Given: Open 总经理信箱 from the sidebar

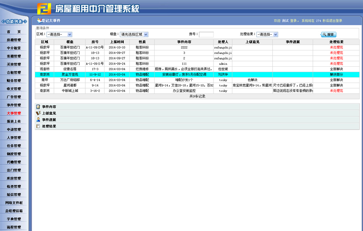Looking at the screenshot, I should (14, 211).
